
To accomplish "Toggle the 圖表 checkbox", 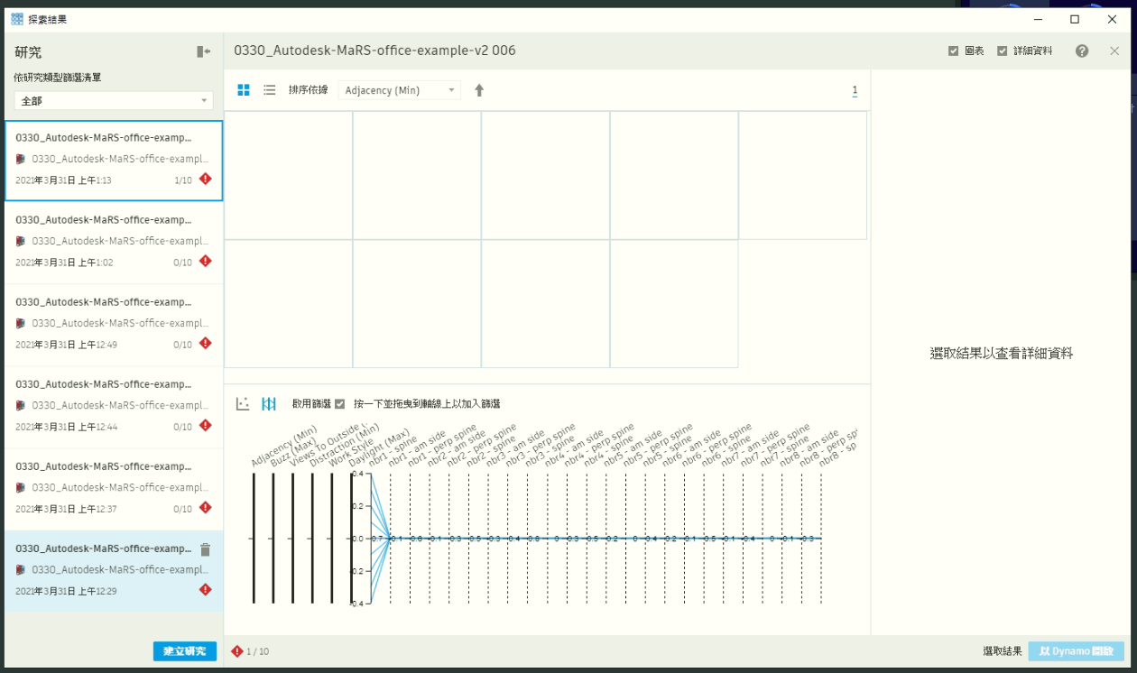I will click(953, 51).
